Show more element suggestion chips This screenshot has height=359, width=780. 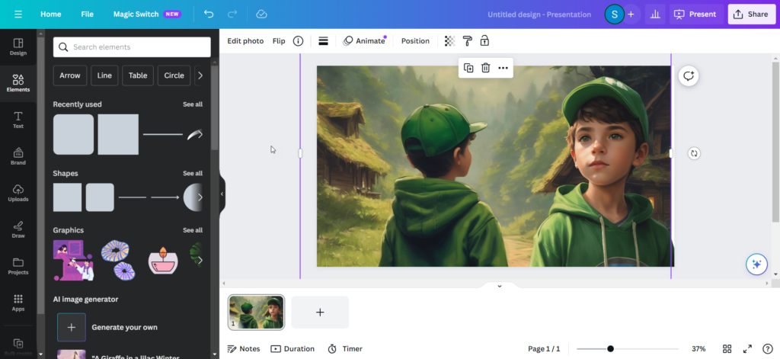[x=200, y=75]
